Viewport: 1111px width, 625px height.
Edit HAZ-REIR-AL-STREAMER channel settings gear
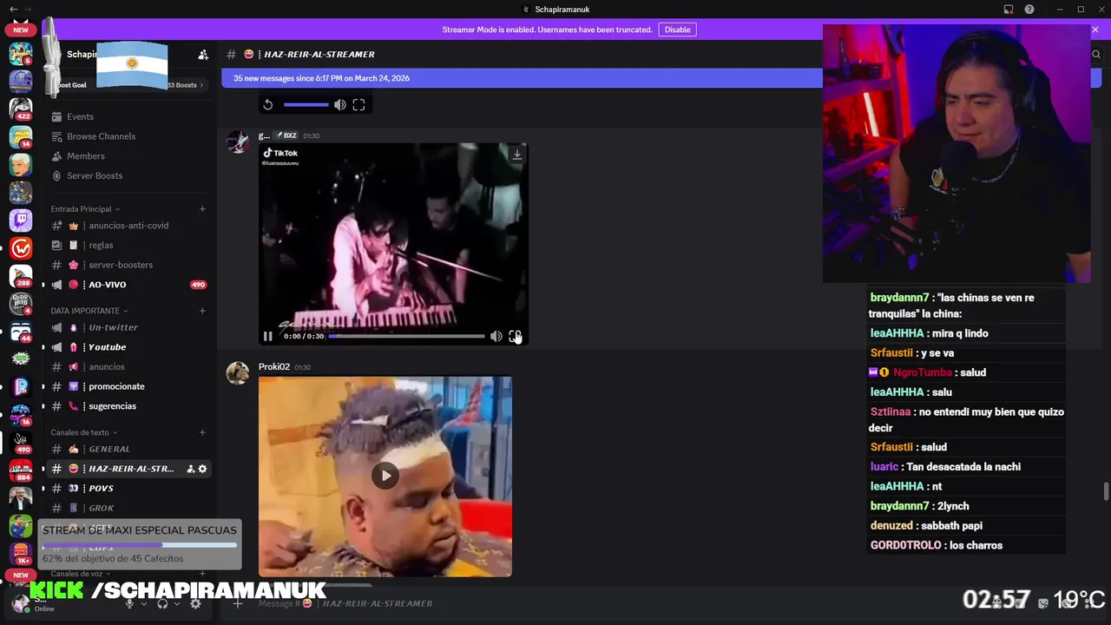coord(202,469)
